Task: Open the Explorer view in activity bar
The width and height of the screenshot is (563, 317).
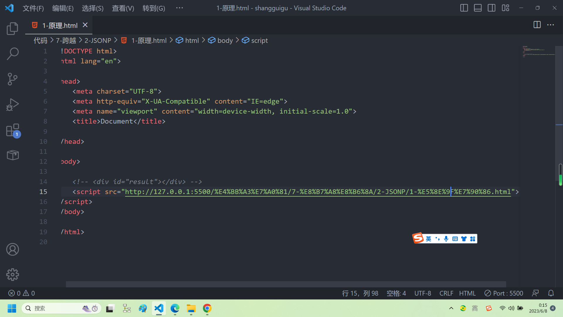Action: 12,28
